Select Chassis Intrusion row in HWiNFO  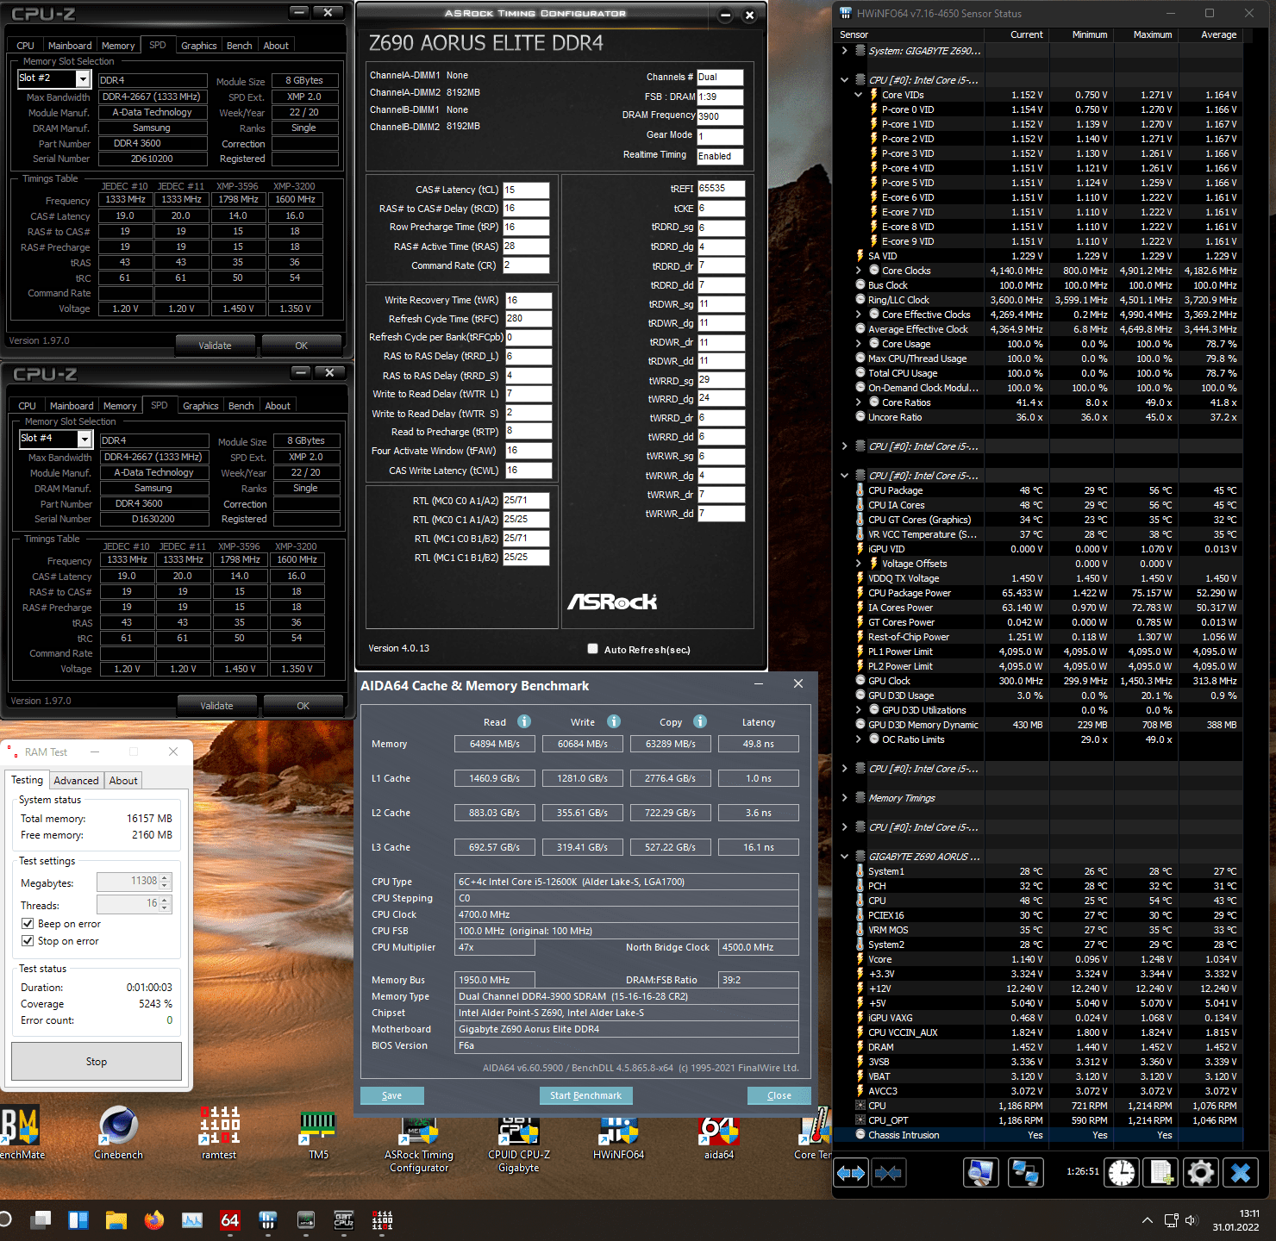click(1038, 1135)
